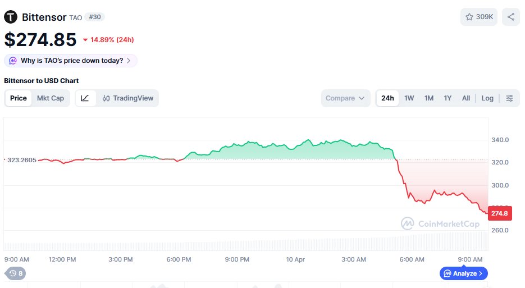The image size is (525, 288).
Task: Click the share icon button
Action: coord(511,17)
